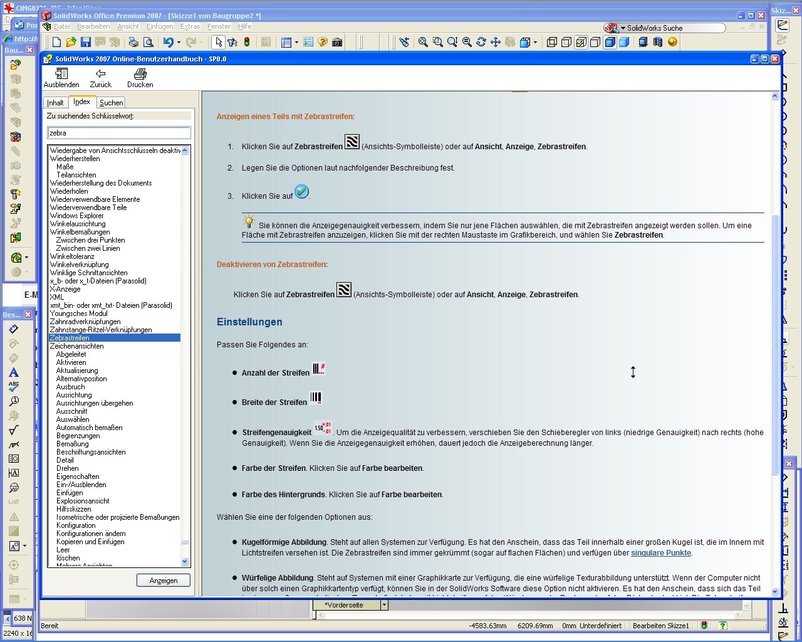The height and width of the screenshot is (642, 802).
Task: Open dropdown beside Options toolbar icon
Action: [x=296, y=43]
